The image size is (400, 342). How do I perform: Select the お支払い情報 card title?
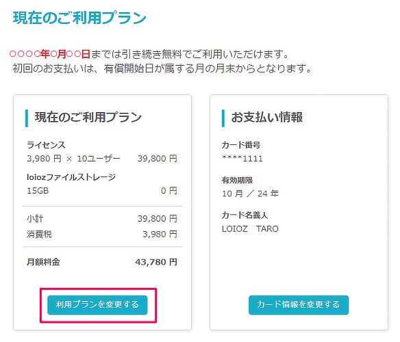267,117
